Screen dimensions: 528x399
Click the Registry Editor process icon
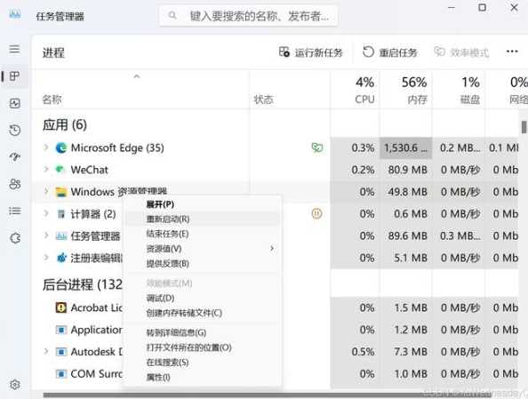click(x=61, y=258)
